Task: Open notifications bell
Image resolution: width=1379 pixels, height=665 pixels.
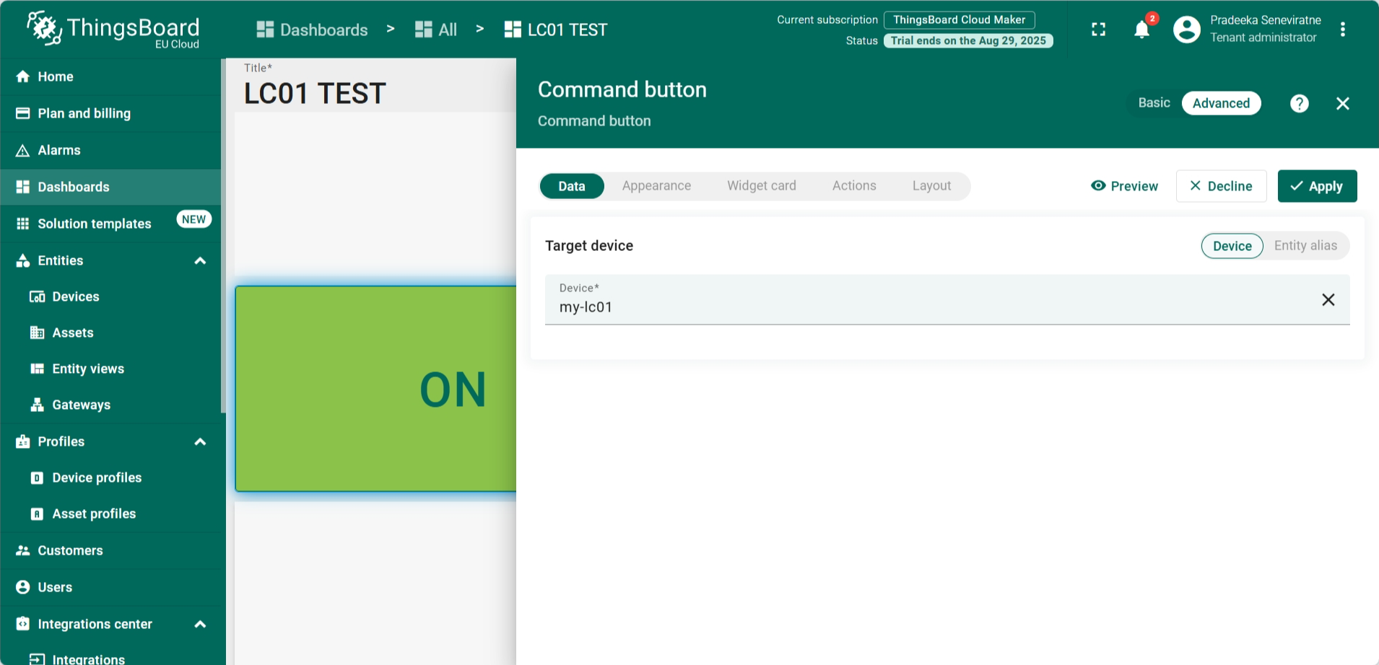Action: coord(1141,30)
